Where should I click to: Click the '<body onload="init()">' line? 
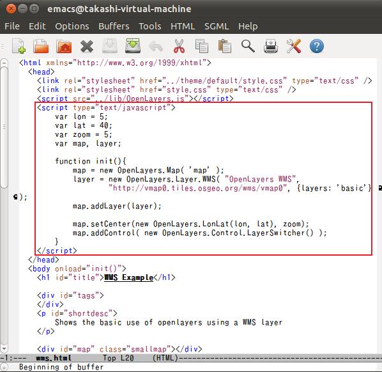click(x=77, y=268)
